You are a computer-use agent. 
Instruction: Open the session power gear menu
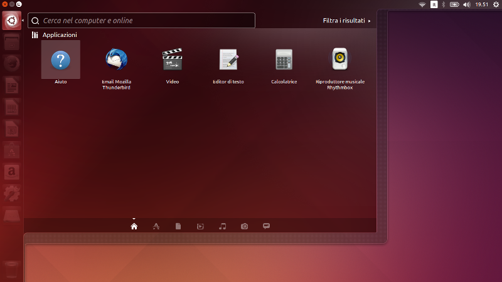(x=496, y=4)
